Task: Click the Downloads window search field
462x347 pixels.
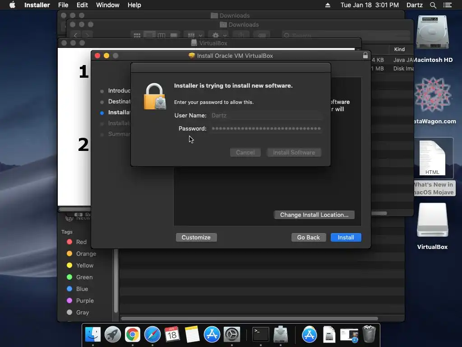Action: 346,35
